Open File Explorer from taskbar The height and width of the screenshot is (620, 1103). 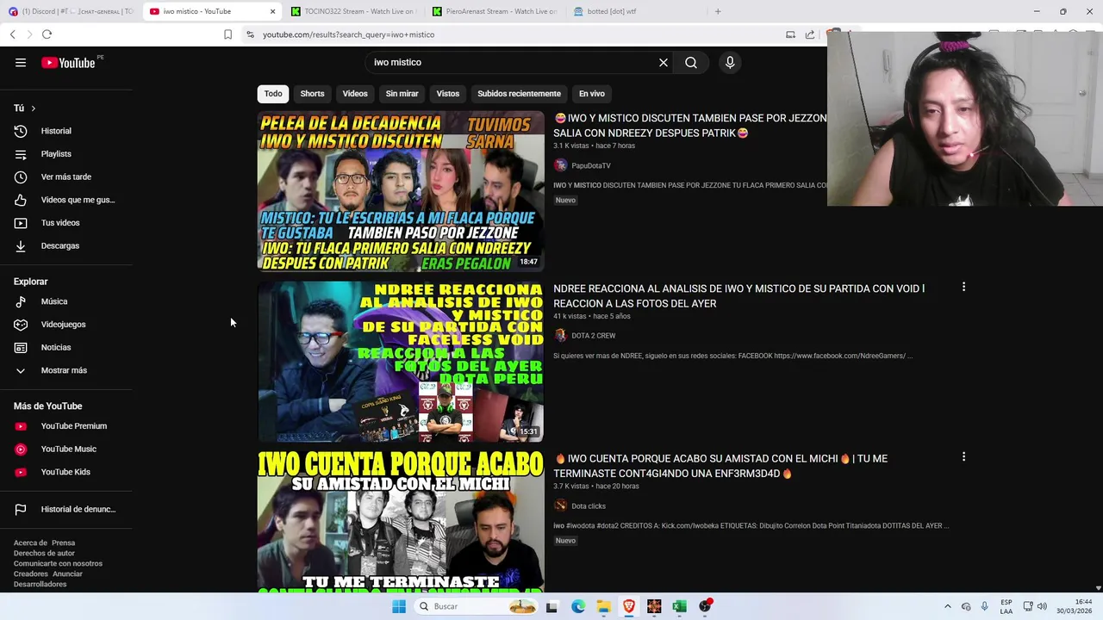tap(603, 606)
